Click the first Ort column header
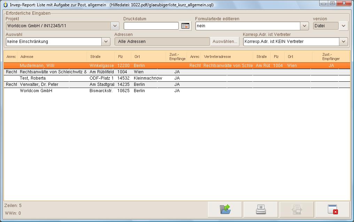 click(148, 57)
